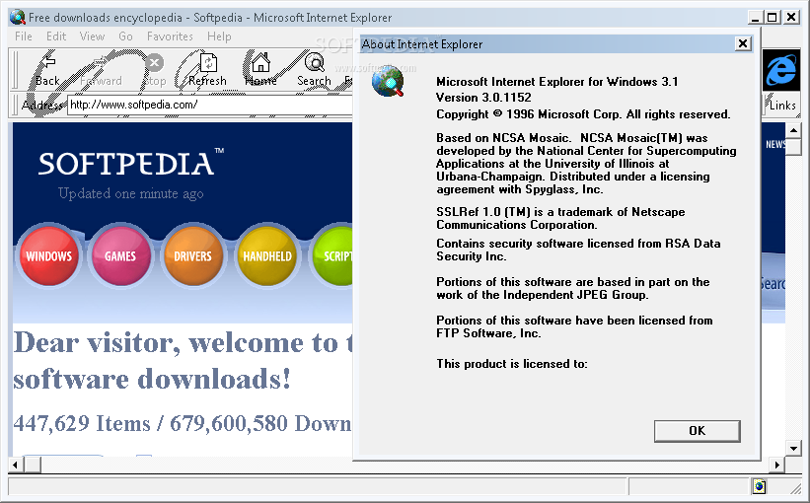Go to the Home page button

260,70
